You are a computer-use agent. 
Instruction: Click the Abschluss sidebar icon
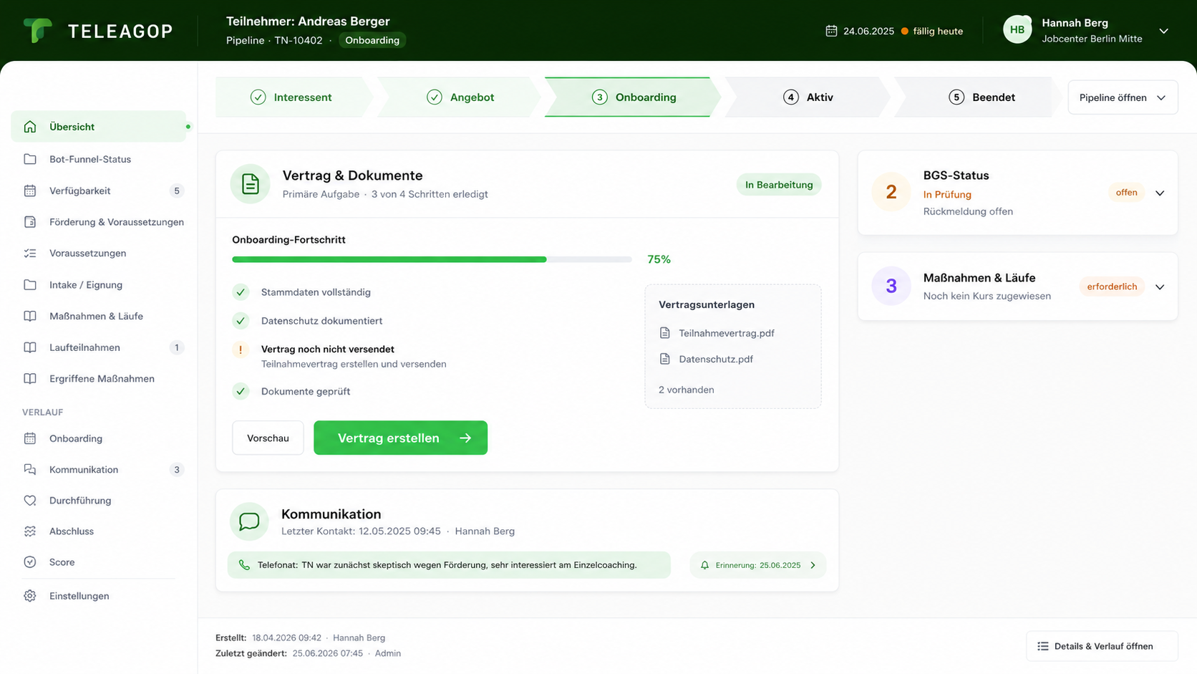(30, 531)
